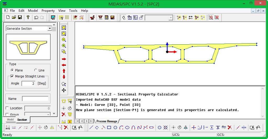Viewport: 268px width, 139px height.
Task: Select the Ellipse drawing tool
Action: (x=127, y=128)
